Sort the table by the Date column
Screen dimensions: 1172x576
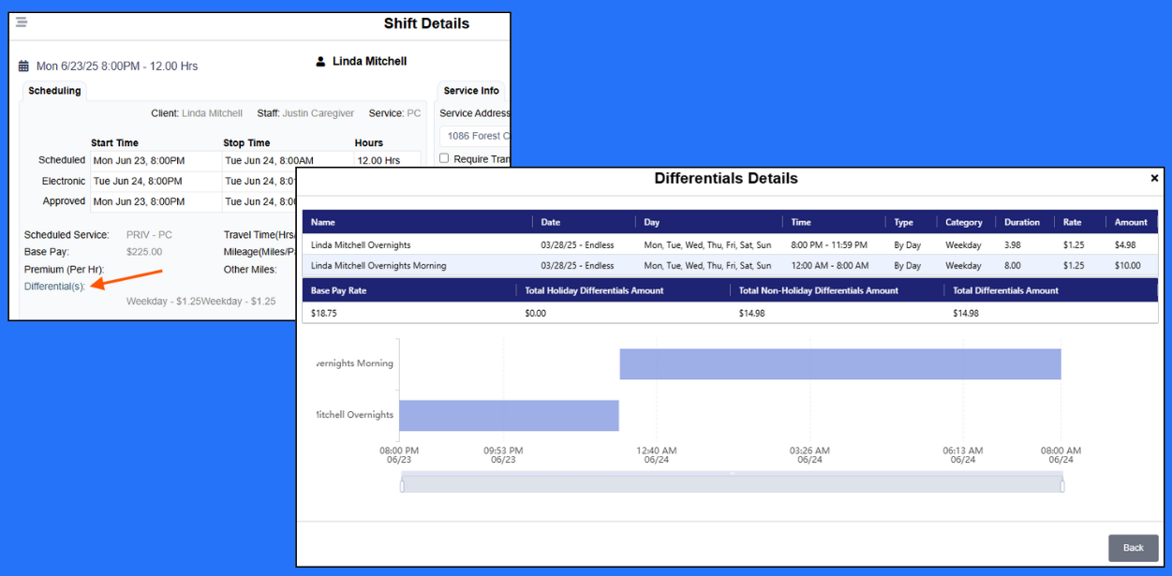click(x=551, y=222)
